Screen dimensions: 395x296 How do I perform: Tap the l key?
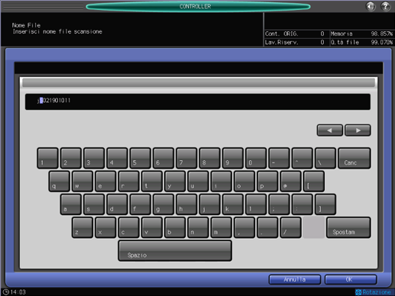(x=256, y=204)
